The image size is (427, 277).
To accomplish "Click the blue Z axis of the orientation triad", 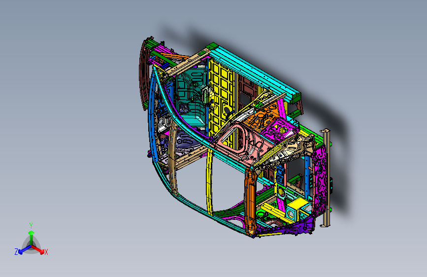I will pyautogui.click(x=25, y=249).
